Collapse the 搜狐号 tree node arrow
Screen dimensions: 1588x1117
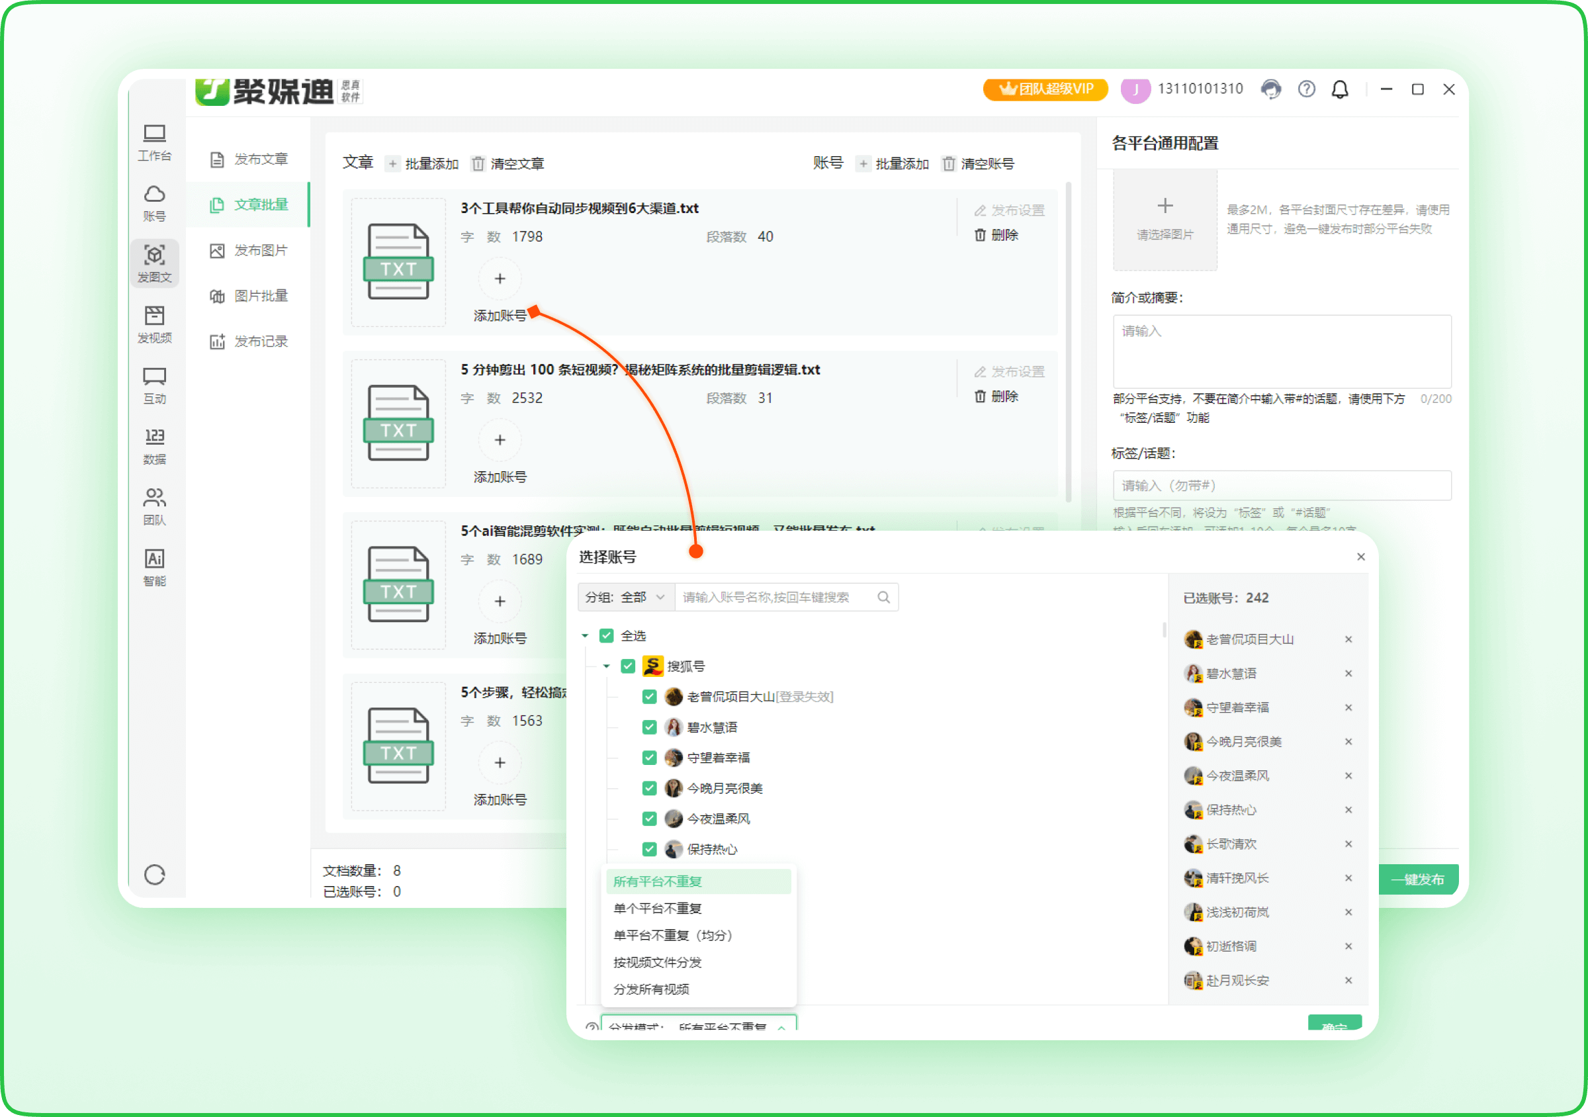pos(606,666)
